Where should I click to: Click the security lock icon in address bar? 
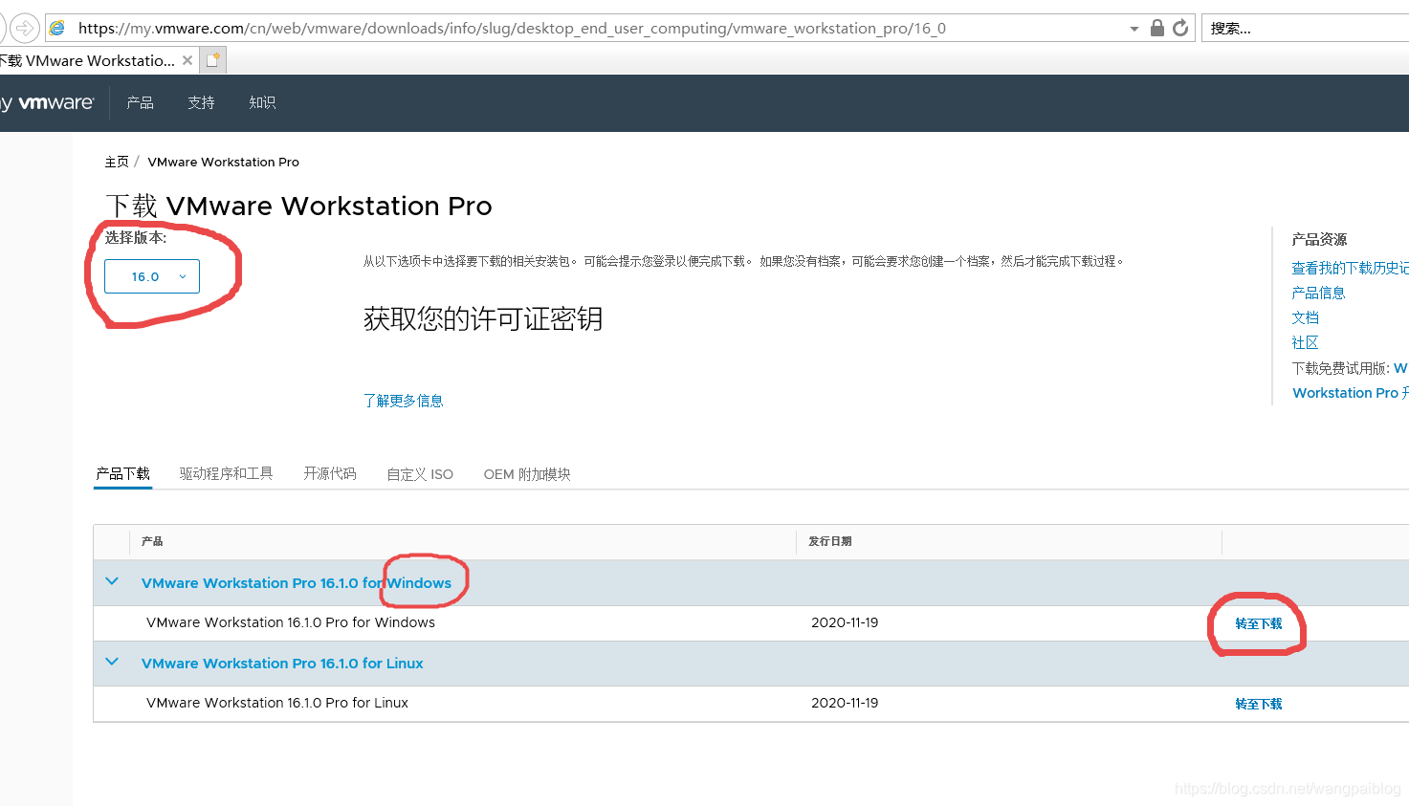pos(1157,28)
